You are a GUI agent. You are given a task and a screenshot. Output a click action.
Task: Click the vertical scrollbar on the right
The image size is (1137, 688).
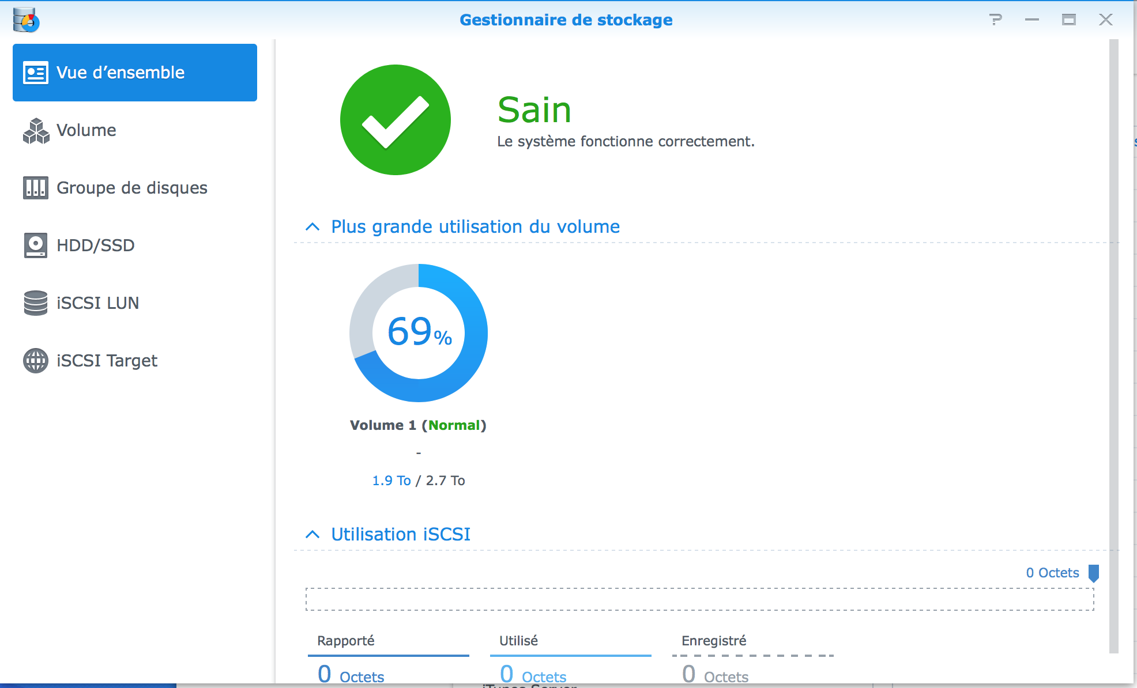[x=1113, y=346]
